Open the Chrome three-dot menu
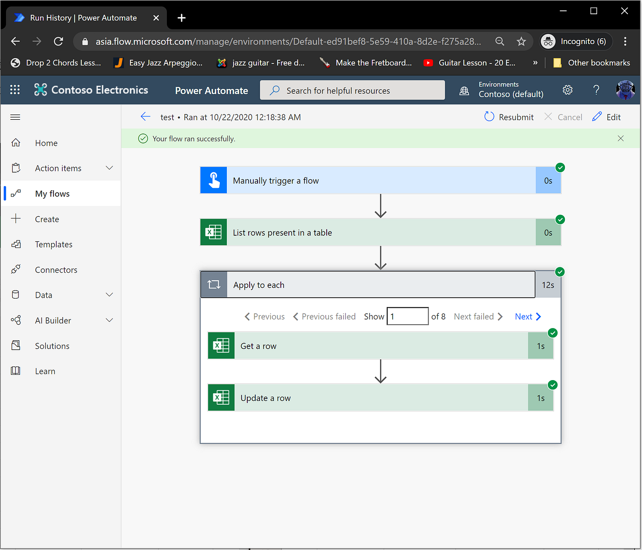642x550 pixels. click(x=625, y=42)
